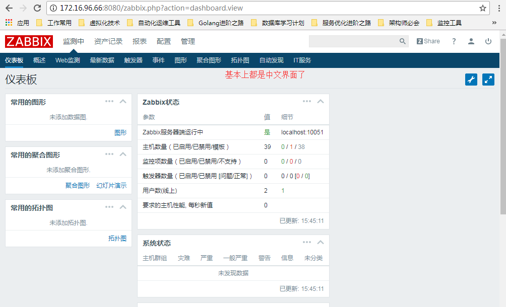Open the 监控工具 bookmark folder
The height and width of the screenshot is (307, 506).
444,23
